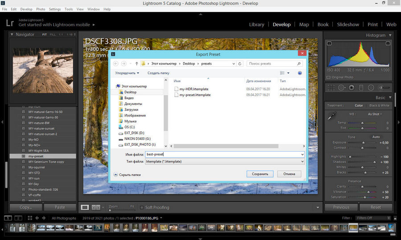
Task: Enable the Soft Proofing checkbox
Action: point(142,208)
